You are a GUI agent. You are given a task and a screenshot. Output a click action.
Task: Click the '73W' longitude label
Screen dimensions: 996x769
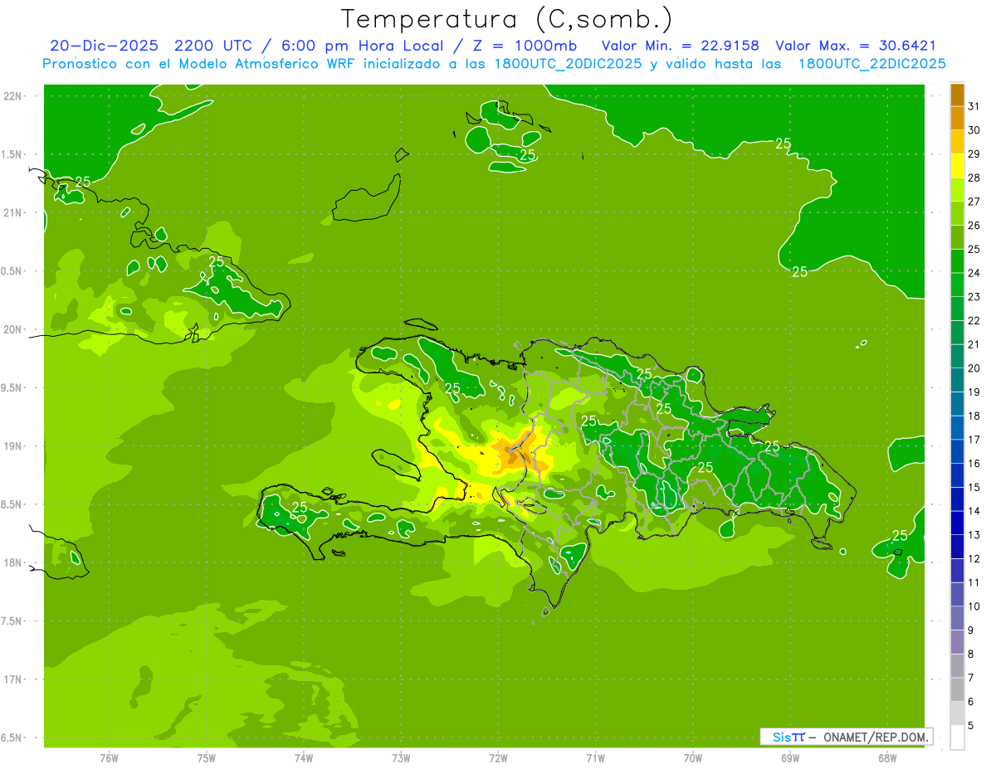(x=401, y=758)
